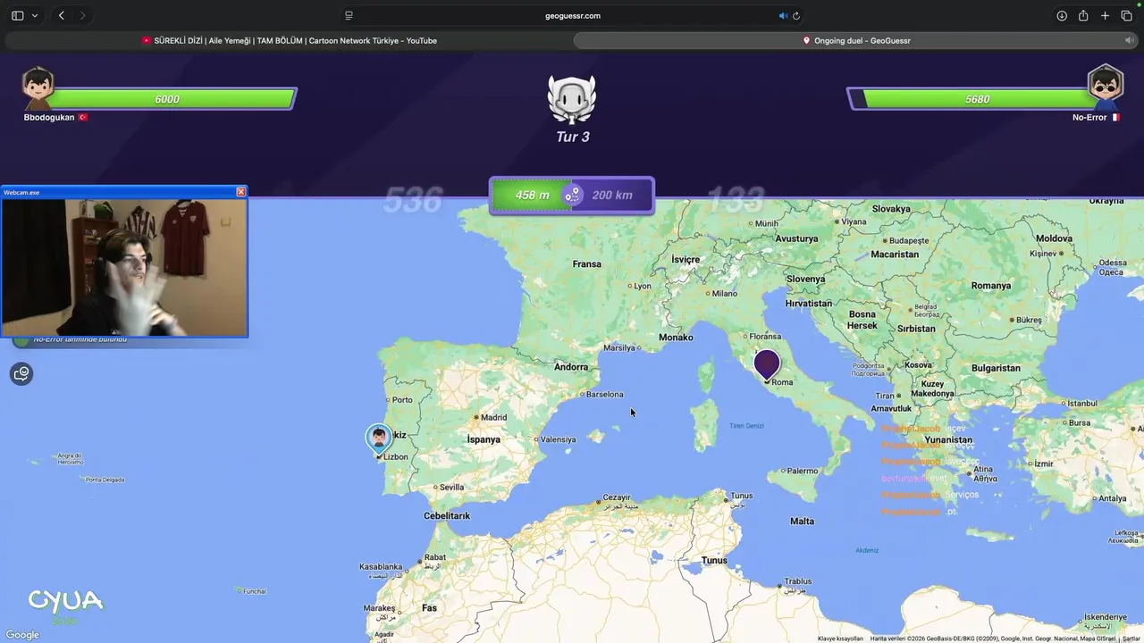1144x643 pixels.
Task: Switch to the Cartoon Network Türkiye YouTube tab
Action: (289, 40)
